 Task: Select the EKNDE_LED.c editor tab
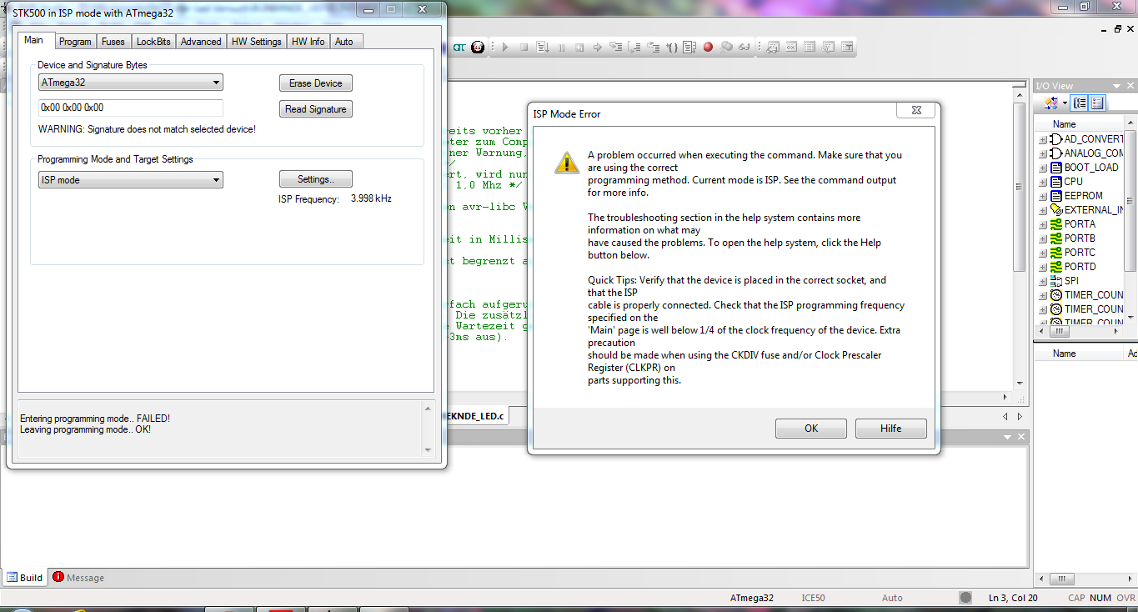[476, 415]
